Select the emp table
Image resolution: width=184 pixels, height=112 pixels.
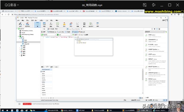(25, 42)
